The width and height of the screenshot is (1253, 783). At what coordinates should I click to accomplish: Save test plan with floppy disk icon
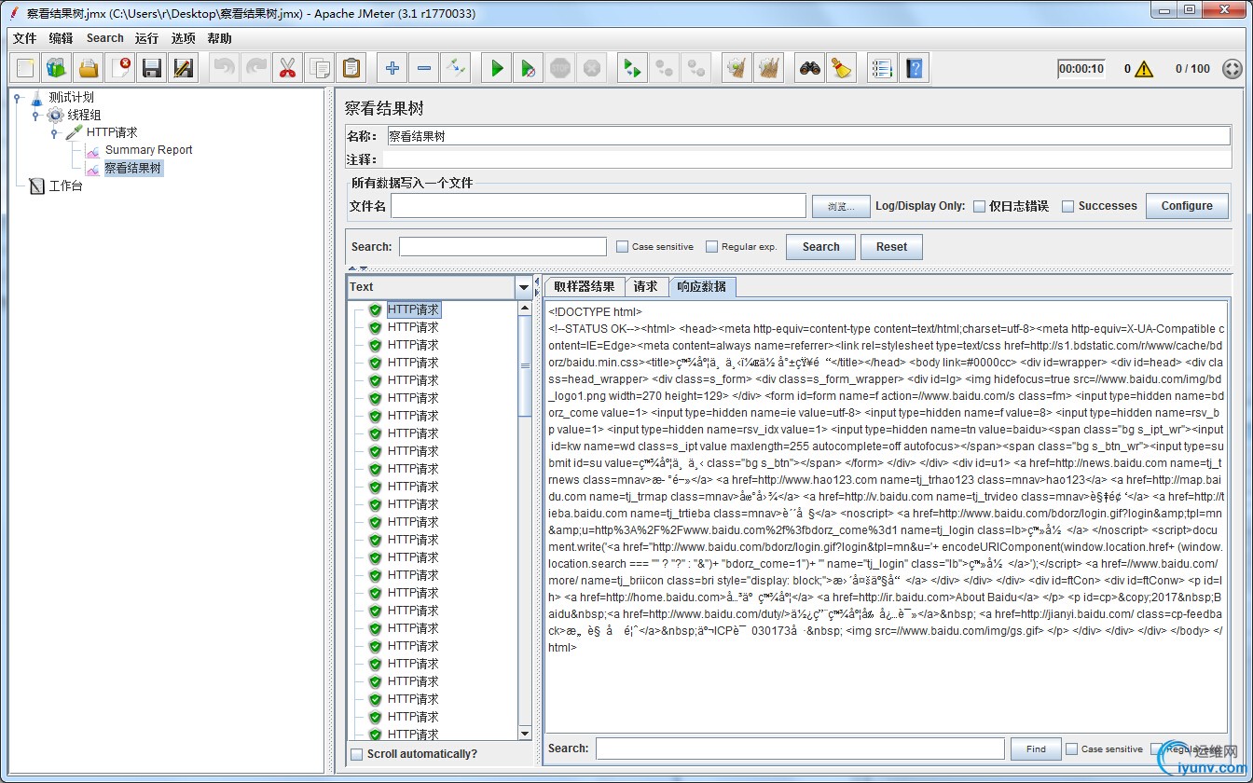(x=152, y=68)
